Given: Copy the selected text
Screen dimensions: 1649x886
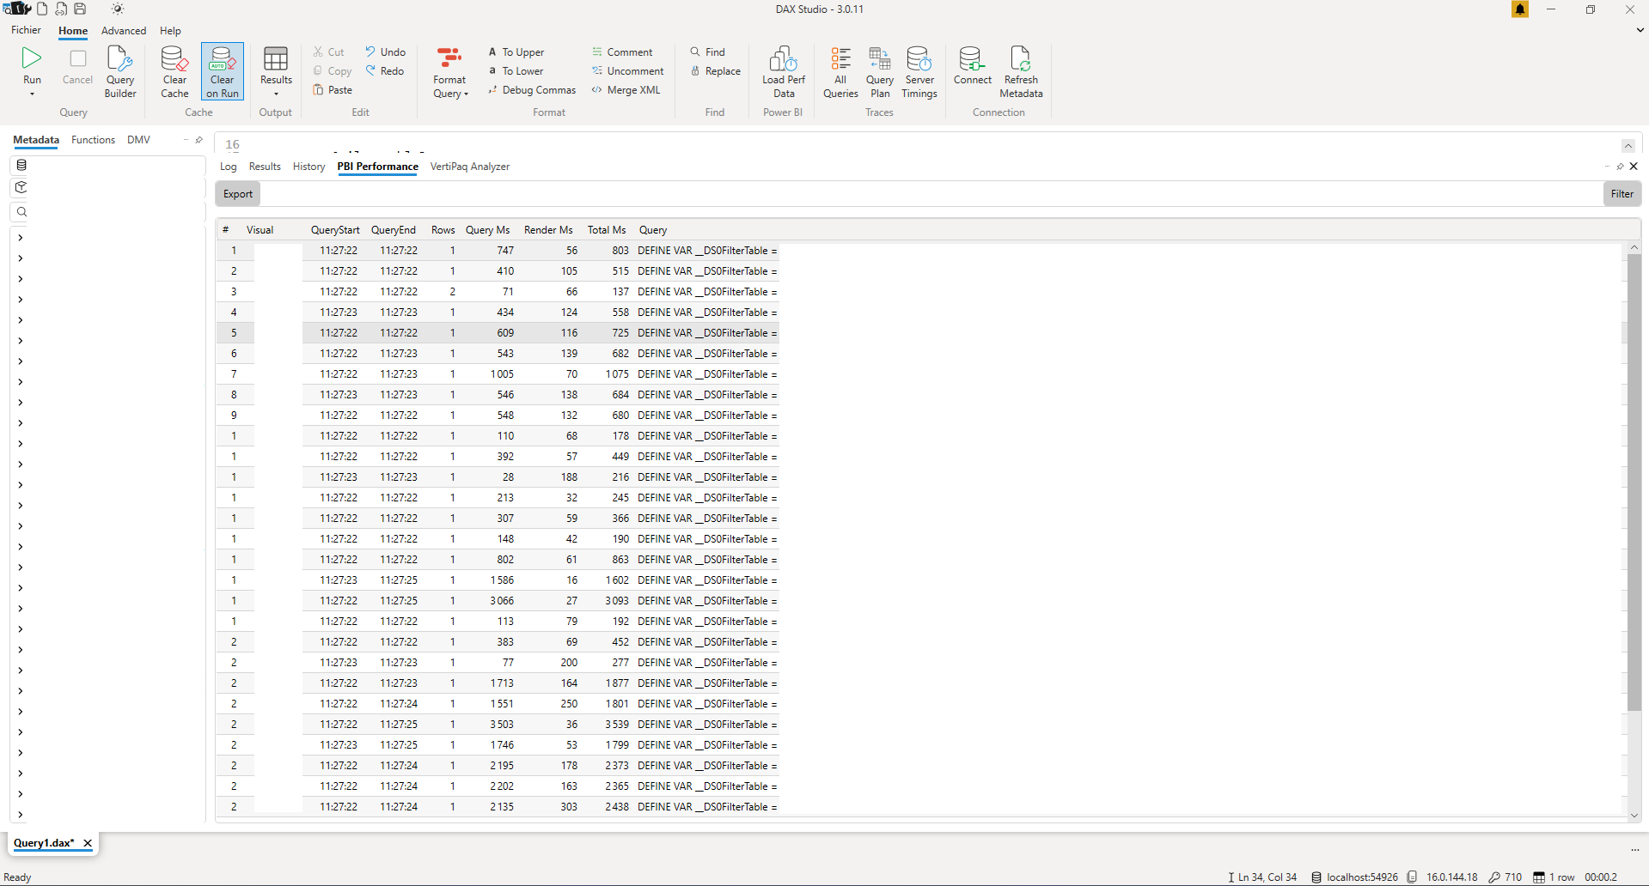Looking at the screenshot, I should (333, 71).
